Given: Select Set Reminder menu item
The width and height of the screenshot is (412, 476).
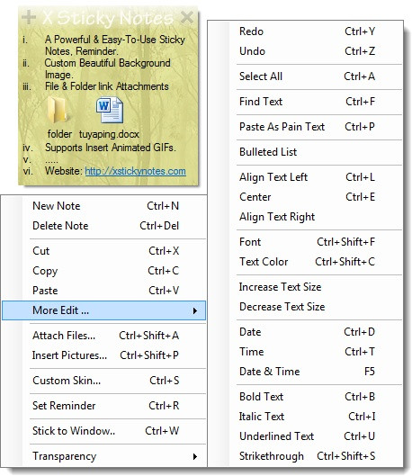Looking at the screenshot, I should 104,406.
